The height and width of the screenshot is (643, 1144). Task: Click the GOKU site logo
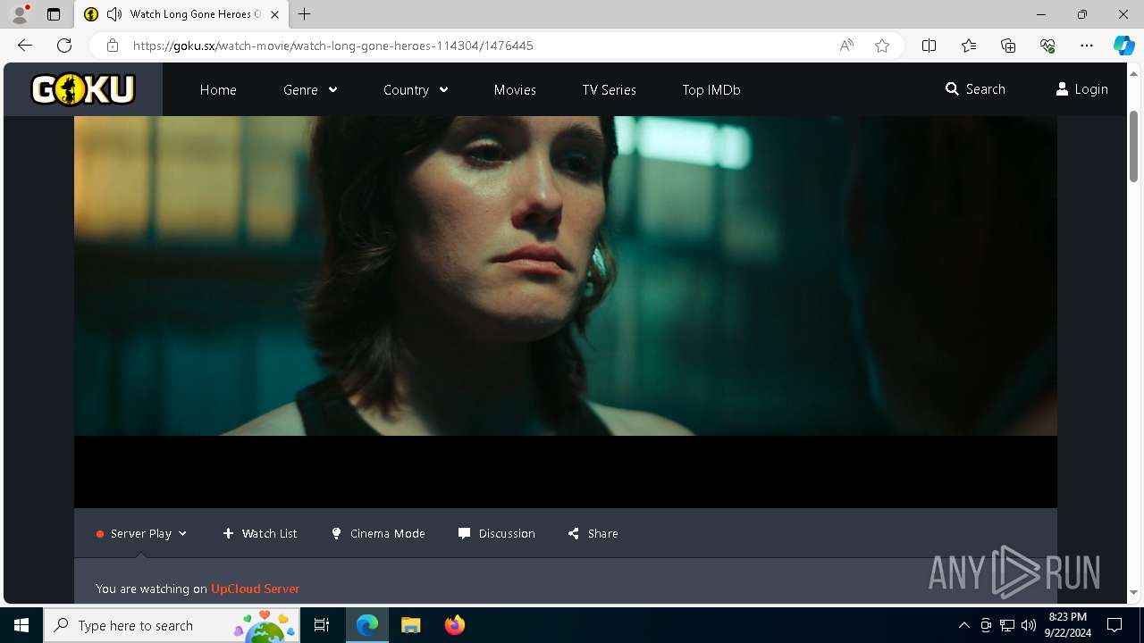(x=83, y=89)
